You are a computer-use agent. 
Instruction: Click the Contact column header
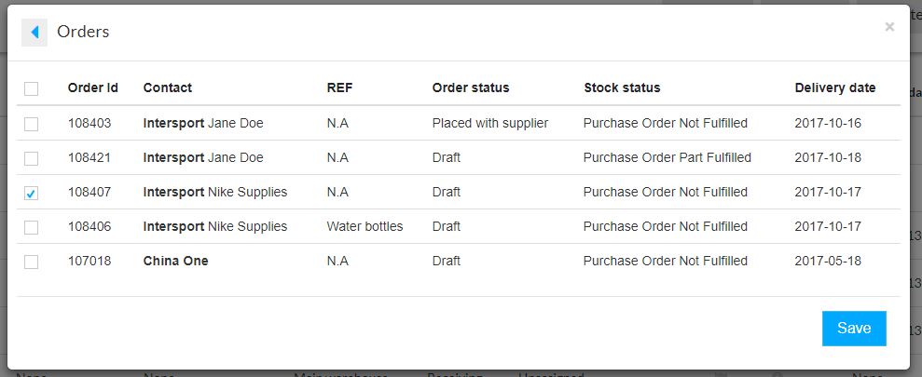point(168,88)
